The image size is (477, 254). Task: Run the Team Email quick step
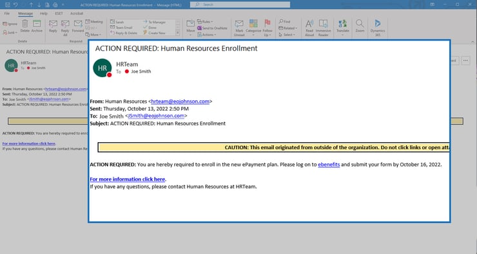[121, 28]
